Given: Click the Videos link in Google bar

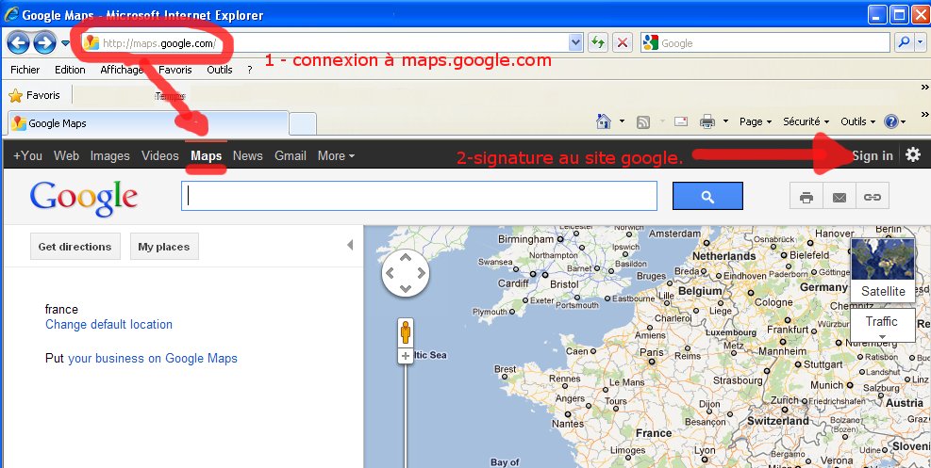Looking at the screenshot, I should [159, 155].
